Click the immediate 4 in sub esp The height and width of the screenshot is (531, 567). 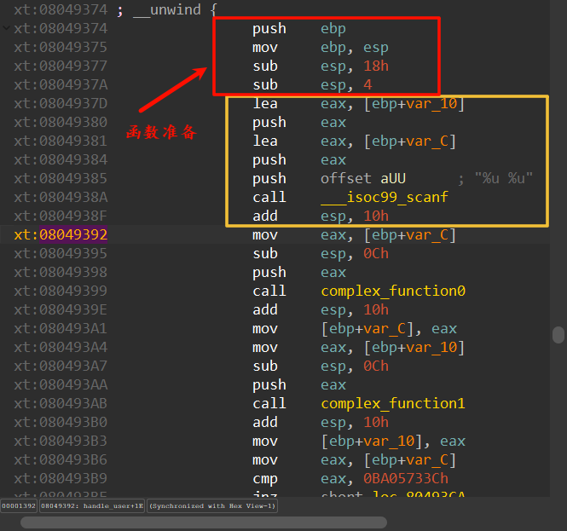coord(367,85)
